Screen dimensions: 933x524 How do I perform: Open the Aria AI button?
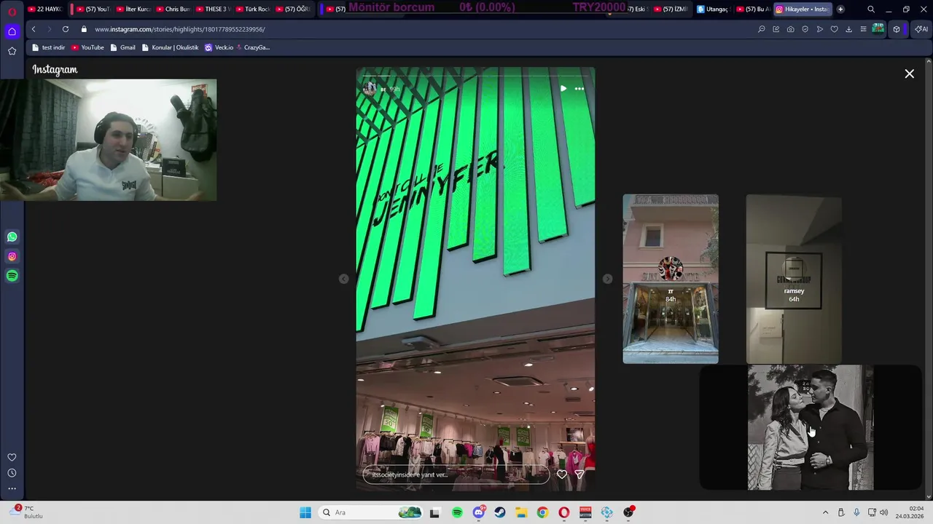click(921, 29)
